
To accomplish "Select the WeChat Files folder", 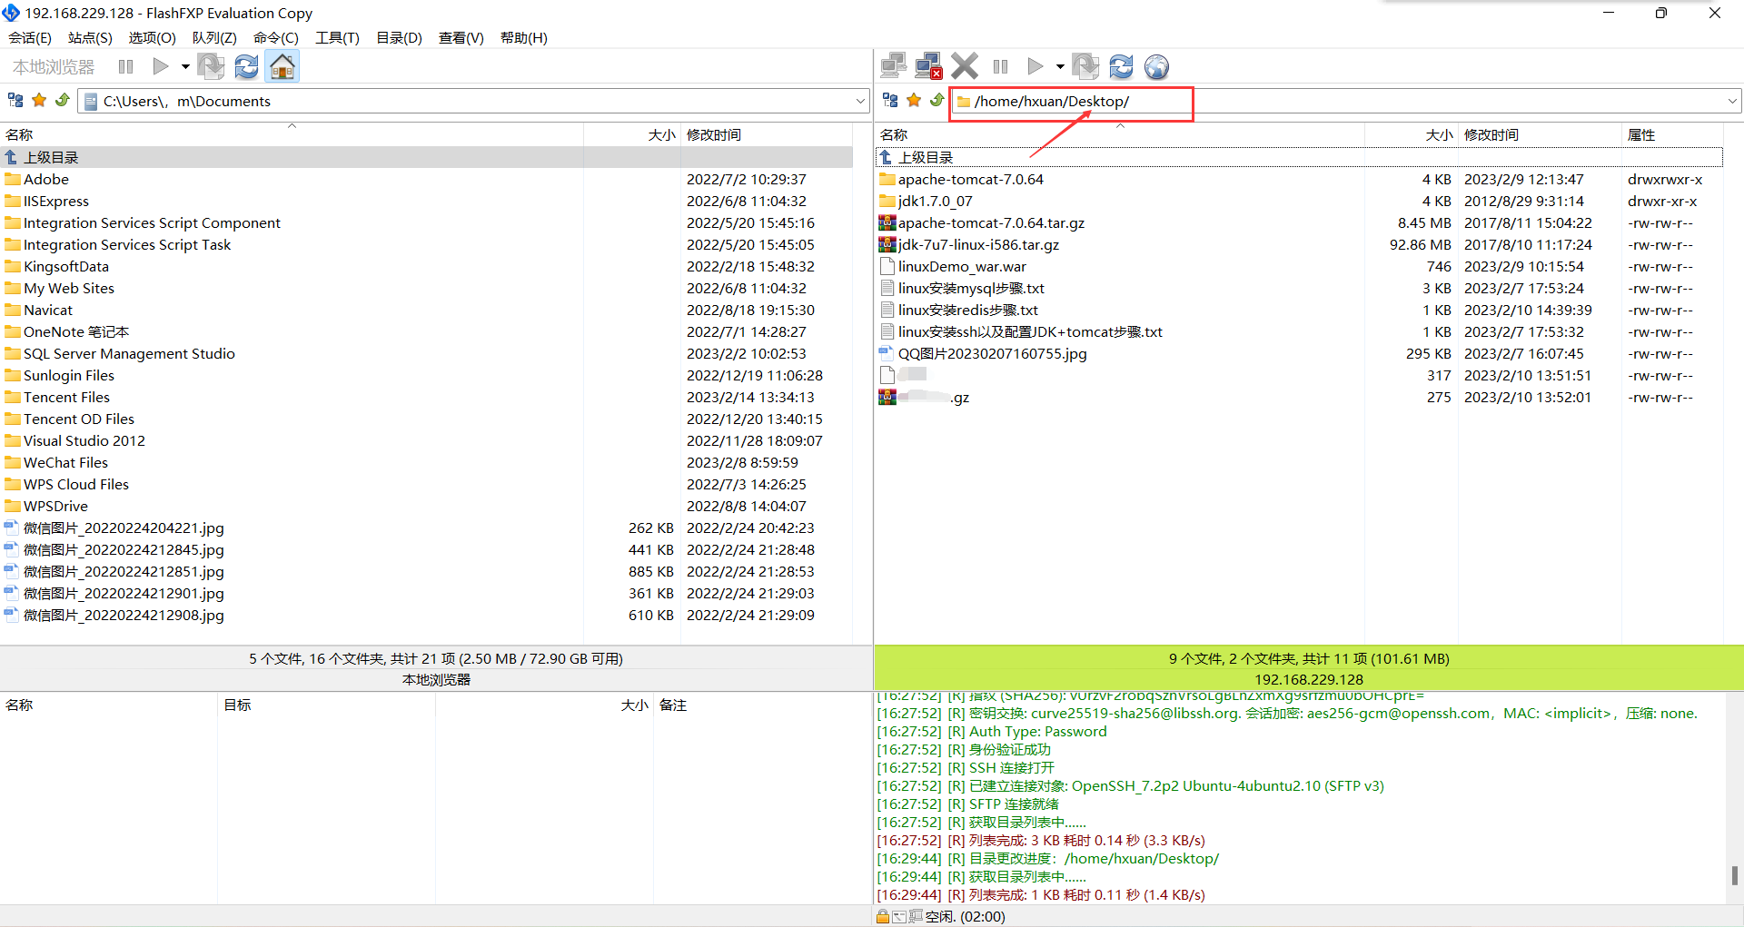I will click(65, 462).
